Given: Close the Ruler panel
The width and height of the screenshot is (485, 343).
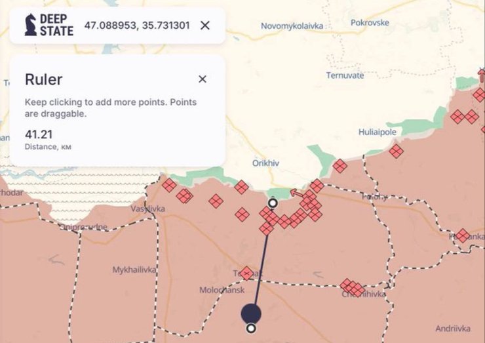Looking at the screenshot, I should [x=203, y=79].
